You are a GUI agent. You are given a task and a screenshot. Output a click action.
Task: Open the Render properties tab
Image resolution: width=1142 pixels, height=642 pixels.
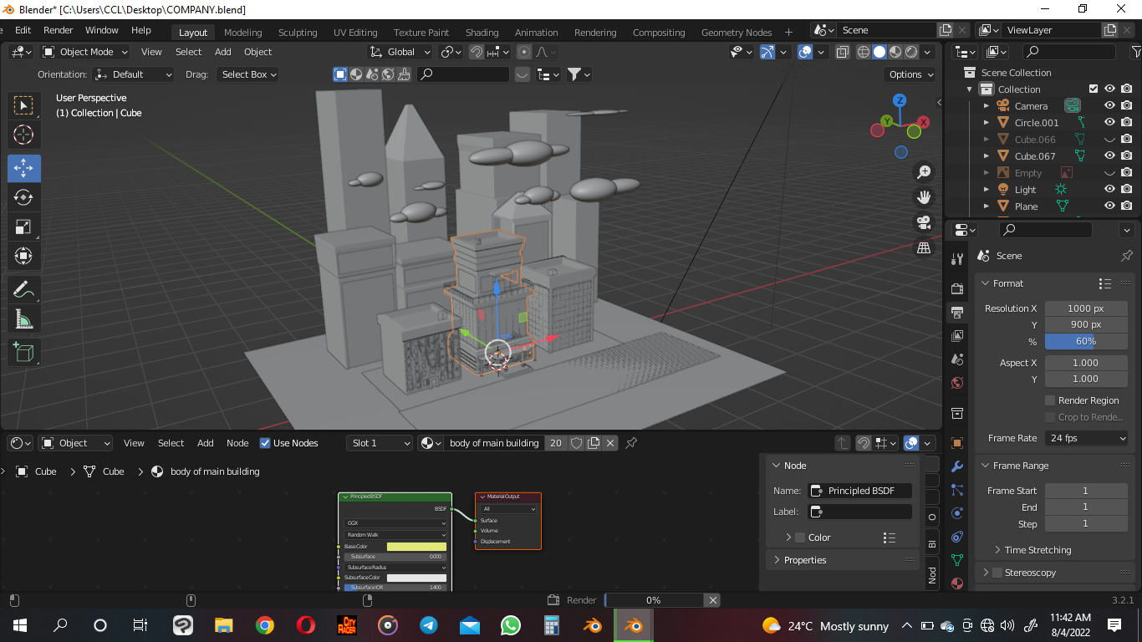point(957,288)
